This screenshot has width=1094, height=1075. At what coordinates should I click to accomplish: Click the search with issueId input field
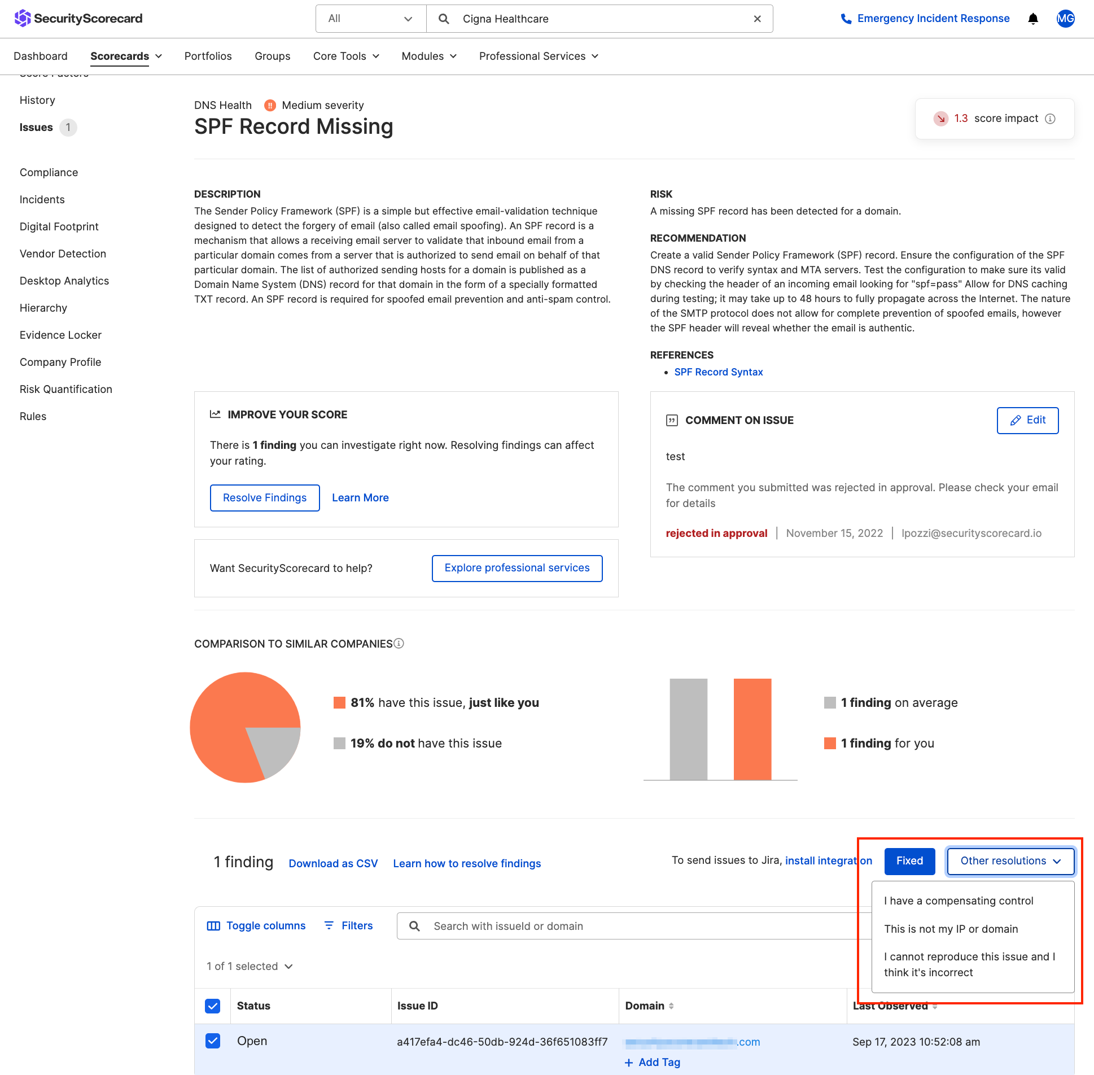tap(564, 926)
